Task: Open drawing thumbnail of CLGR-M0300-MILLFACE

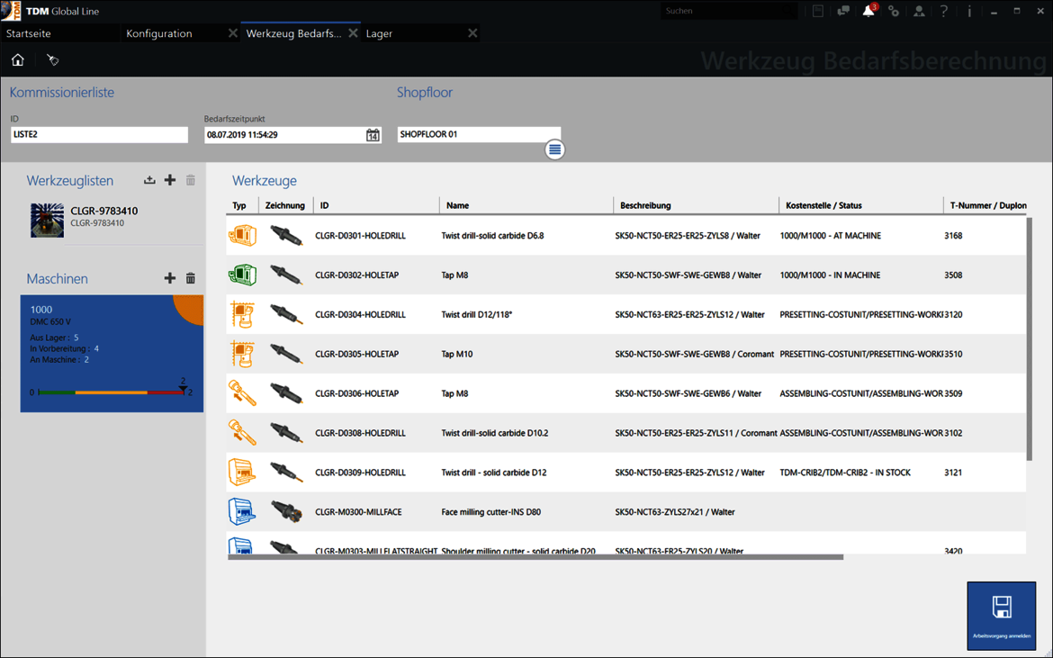Action: pos(287,511)
